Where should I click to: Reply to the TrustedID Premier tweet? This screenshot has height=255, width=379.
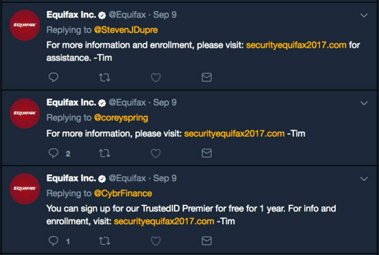tap(53, 241)
